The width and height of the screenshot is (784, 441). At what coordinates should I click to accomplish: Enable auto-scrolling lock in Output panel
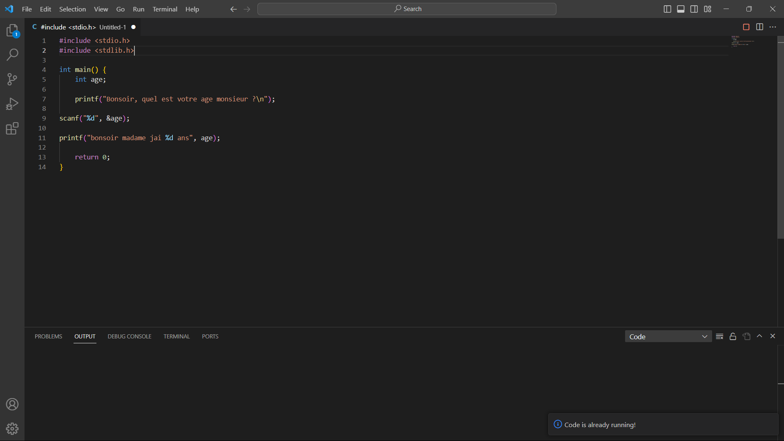coord(733,336)
